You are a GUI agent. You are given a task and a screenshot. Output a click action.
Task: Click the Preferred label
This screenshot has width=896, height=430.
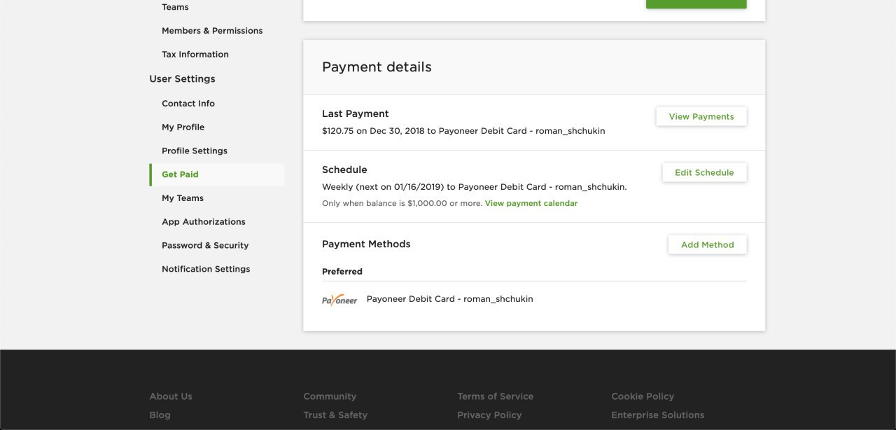(x=342, y=272)
